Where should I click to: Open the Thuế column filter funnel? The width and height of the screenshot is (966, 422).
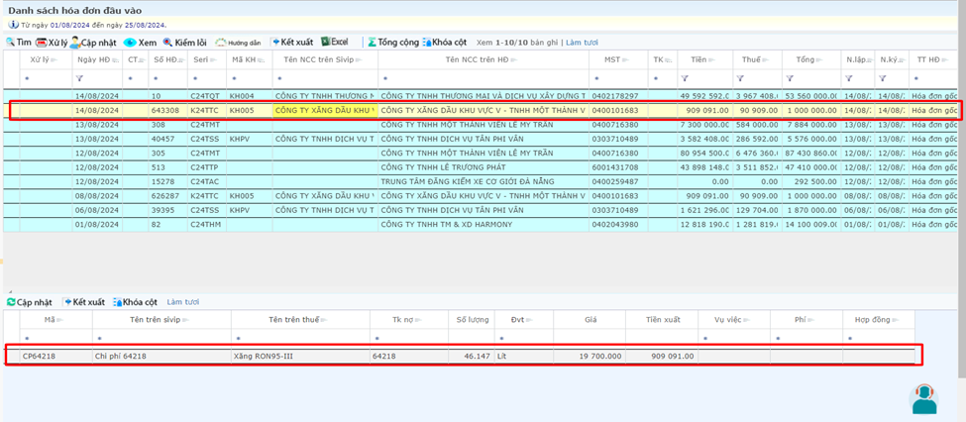click(x=739, y=77)
